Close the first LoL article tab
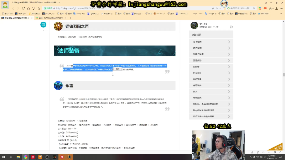 pyautogui.click(x=32, y=18)
